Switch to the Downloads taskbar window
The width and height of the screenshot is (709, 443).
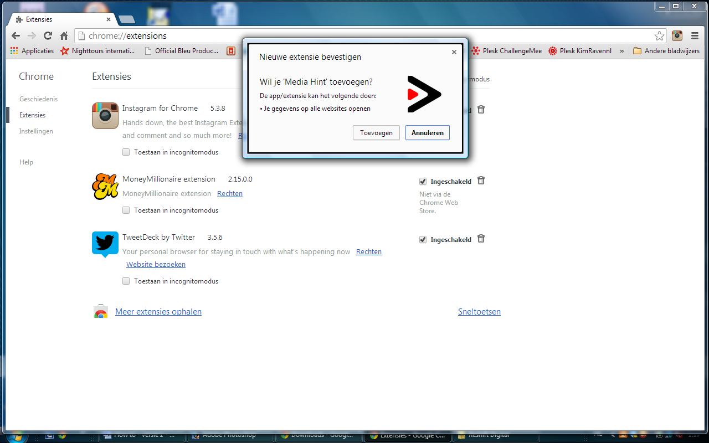(x=318, y=436)
